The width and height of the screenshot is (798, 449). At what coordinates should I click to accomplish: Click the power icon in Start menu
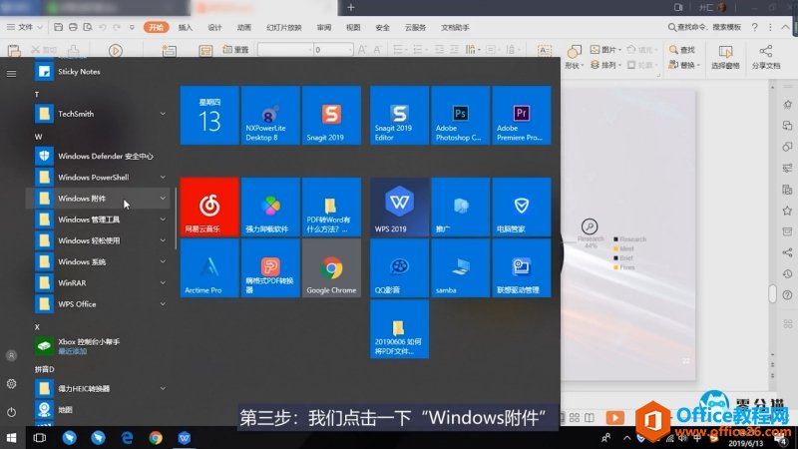[11, 411]
